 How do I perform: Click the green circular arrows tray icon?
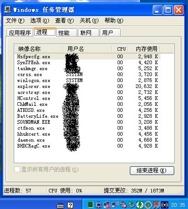tap(140, 205)
